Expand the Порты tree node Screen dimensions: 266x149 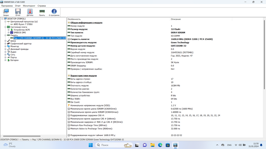(x=5, y=57)
